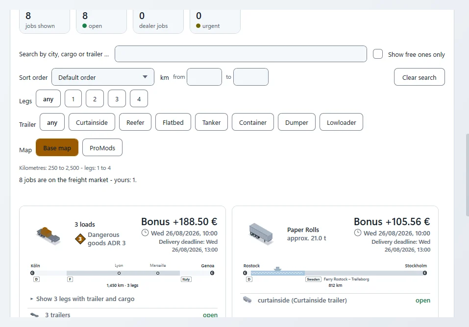
Task: Click the 'Paper Rolls' cargo name
Action: point(303,230)
